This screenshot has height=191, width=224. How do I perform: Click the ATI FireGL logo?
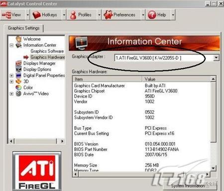pyautogui.click(x=37, y=171)
